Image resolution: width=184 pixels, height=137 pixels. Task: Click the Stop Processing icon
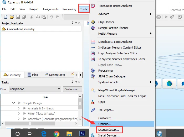pos(159,17)
